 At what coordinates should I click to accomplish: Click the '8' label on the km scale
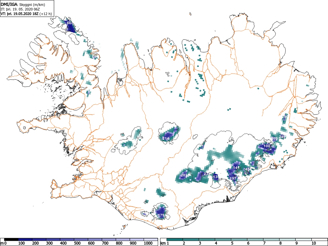(280, 243)
